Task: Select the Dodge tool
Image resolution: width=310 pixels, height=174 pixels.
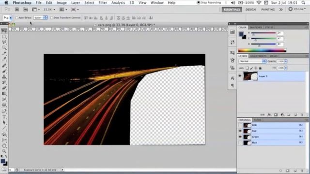Action: click(4, 105)
